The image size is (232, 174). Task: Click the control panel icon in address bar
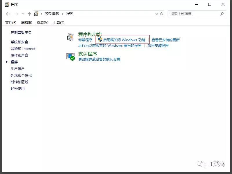pos(36,14)
